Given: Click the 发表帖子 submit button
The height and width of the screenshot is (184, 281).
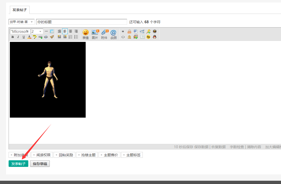Looking at the screenshot, I should click(18, 164).
